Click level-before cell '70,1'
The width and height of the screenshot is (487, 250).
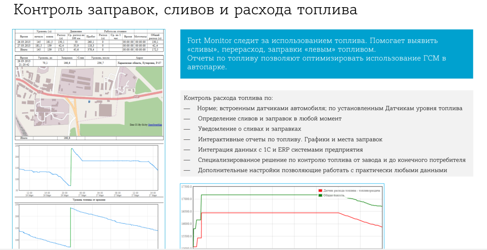click(45, 63)
